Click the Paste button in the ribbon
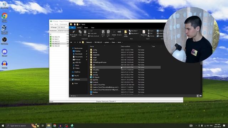This screenshot has width=228, height=128. click(x=85, y=33)
